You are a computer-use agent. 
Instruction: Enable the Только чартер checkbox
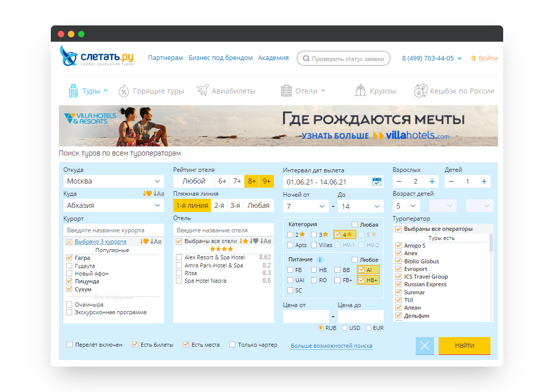[232, 345]
